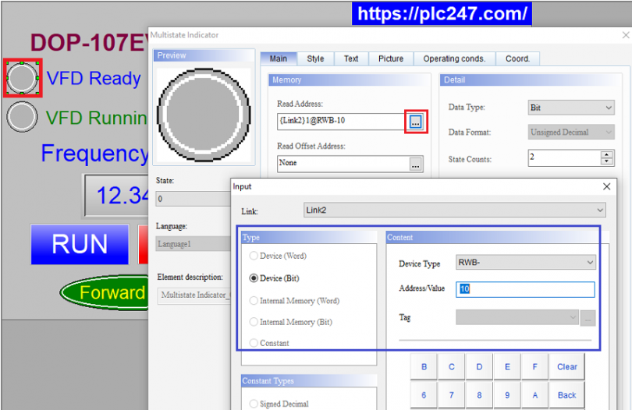Click keypad button 7
Screen dimensions: 632x410
point(452,395)
